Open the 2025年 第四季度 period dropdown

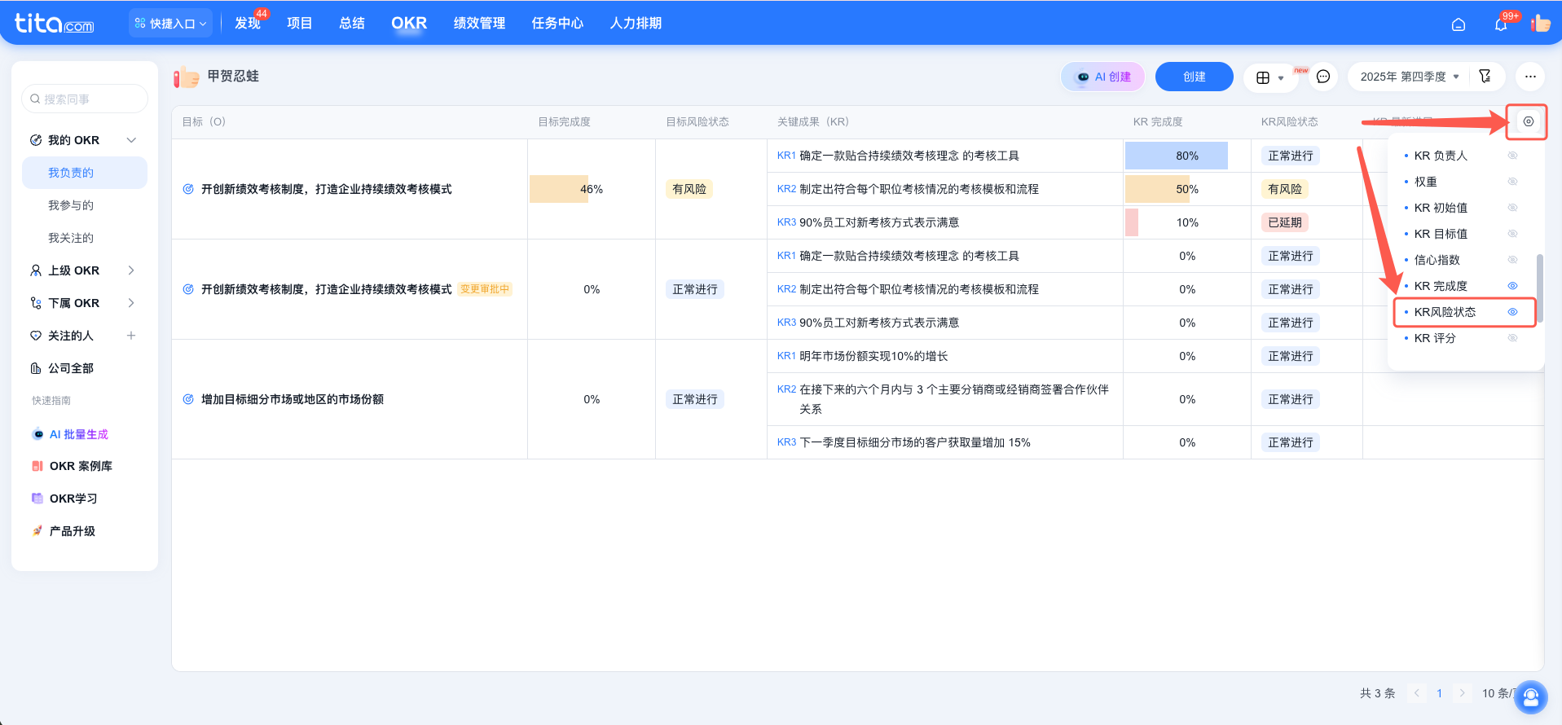click(1409, 77)
